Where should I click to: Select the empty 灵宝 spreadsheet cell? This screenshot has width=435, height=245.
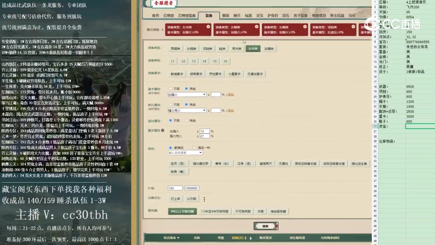420,126
